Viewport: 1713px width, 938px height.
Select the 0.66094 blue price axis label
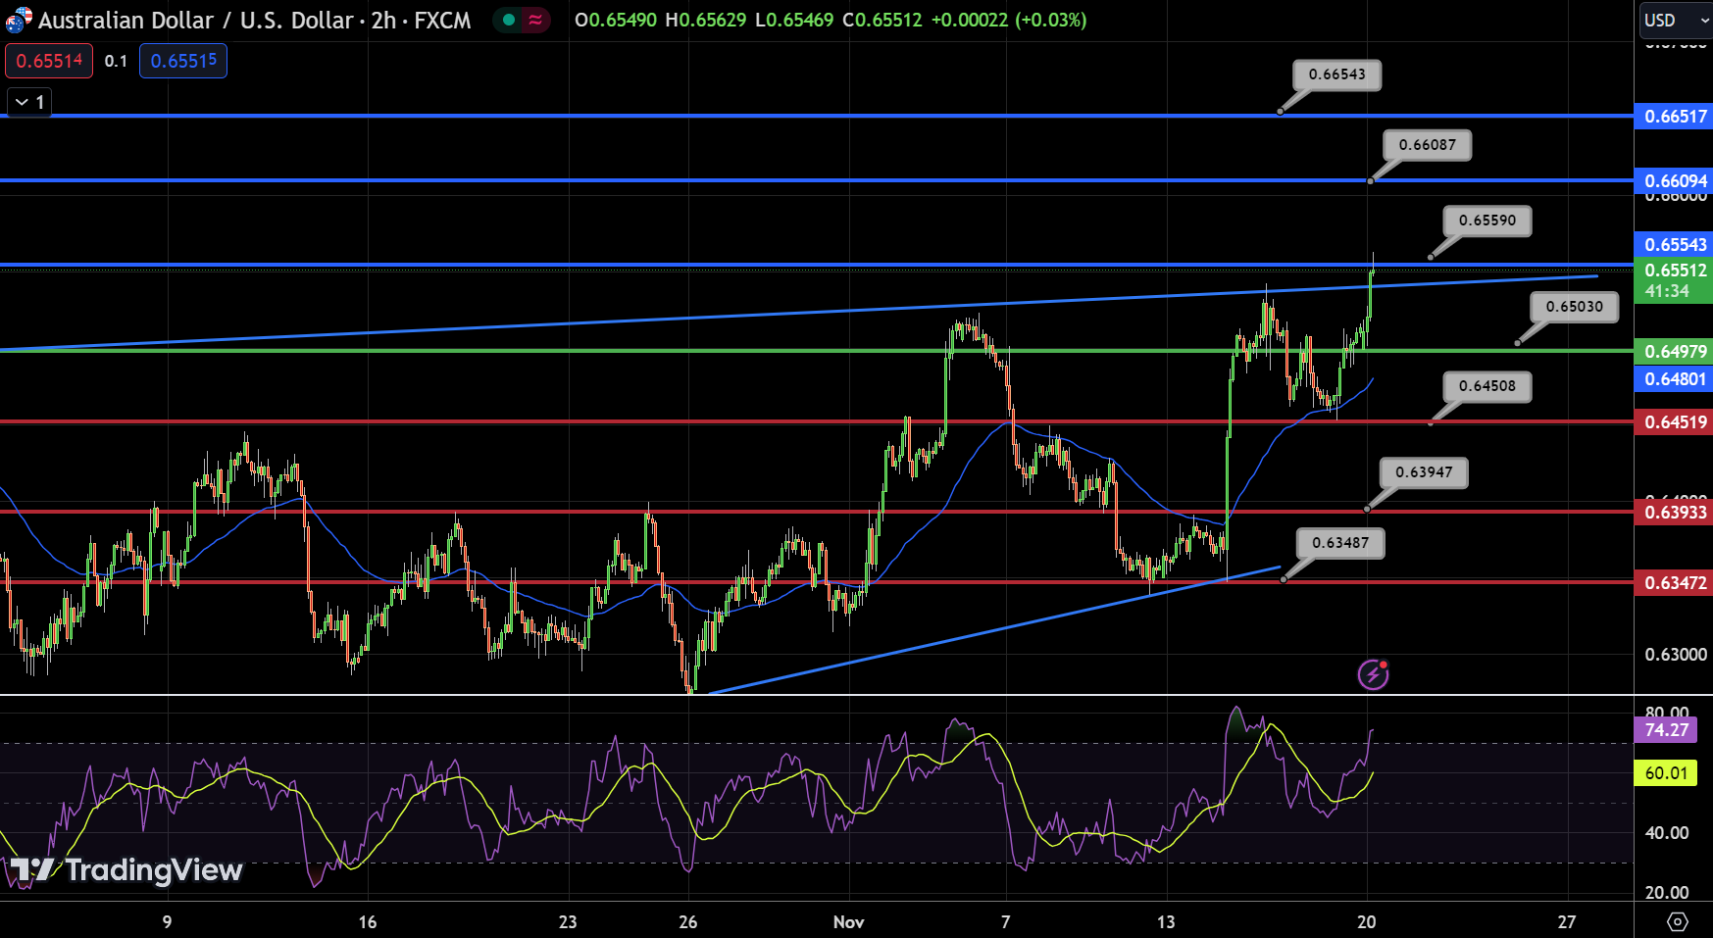tap(1674, 180)
